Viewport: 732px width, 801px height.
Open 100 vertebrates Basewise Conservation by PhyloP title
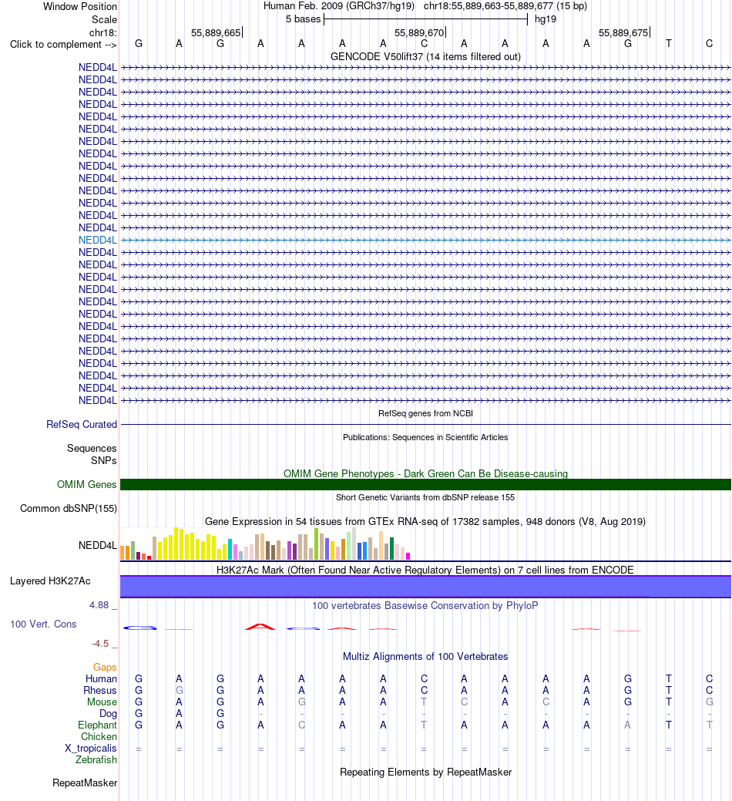(425, 605)
